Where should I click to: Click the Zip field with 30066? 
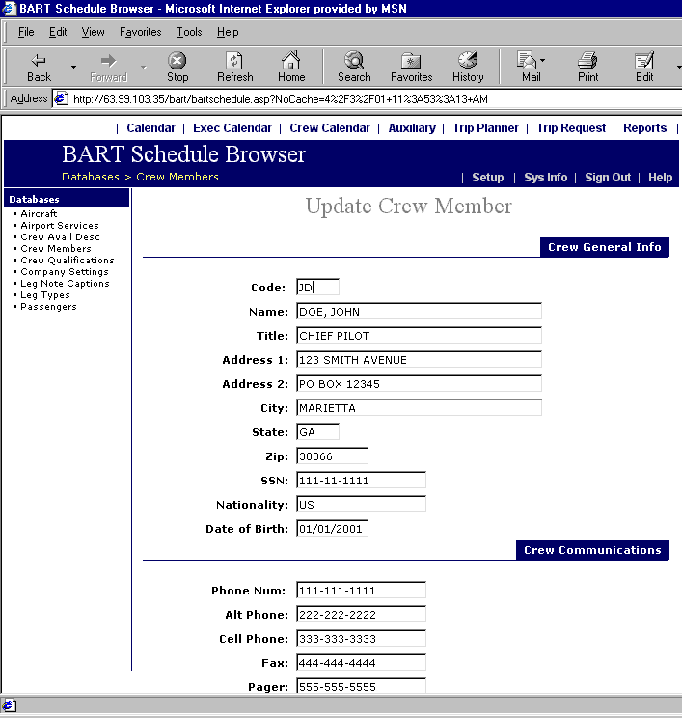332,456
